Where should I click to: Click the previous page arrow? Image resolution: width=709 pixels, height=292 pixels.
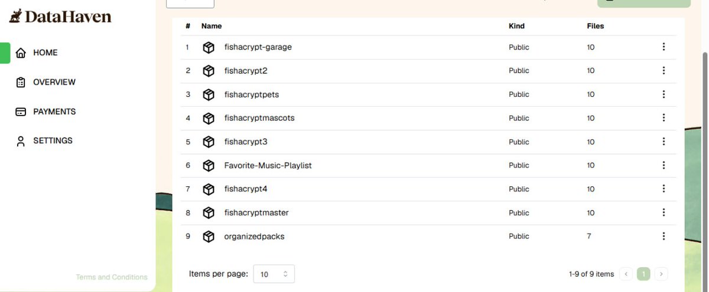pos(626,274)
